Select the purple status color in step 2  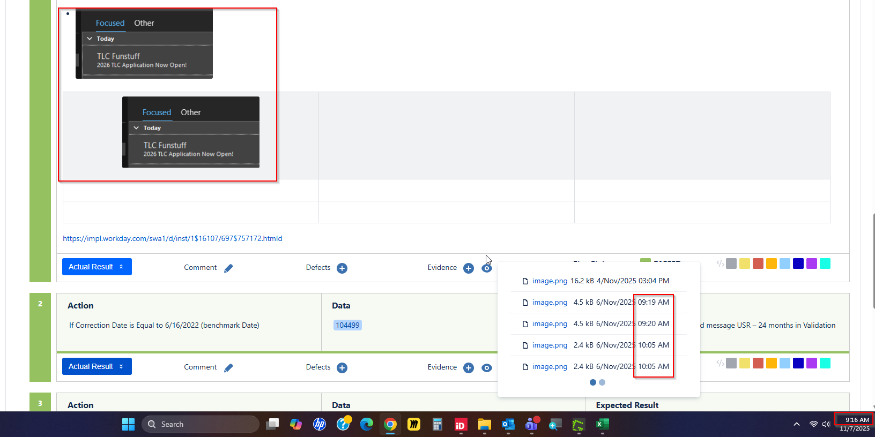[811, 363]
